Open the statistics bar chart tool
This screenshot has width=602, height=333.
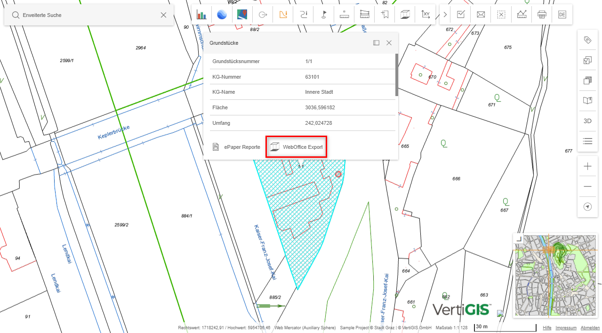pyautogui.click(x=201, y=14)
